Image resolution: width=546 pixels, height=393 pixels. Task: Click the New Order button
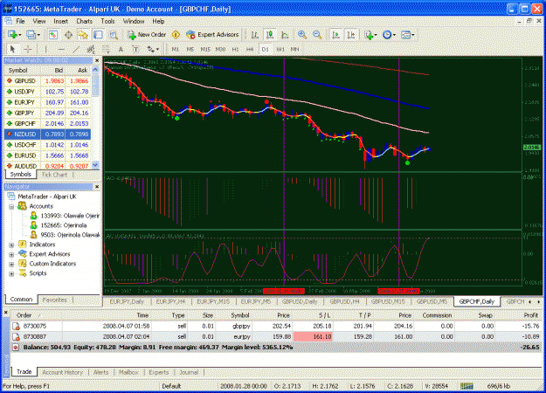tap(147, 34)
